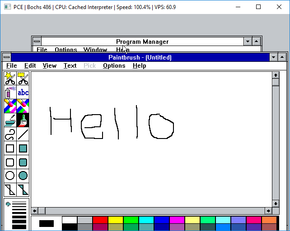
Task: Select the thinnest line width beside the arrow
Action: (x=19, y=203)
